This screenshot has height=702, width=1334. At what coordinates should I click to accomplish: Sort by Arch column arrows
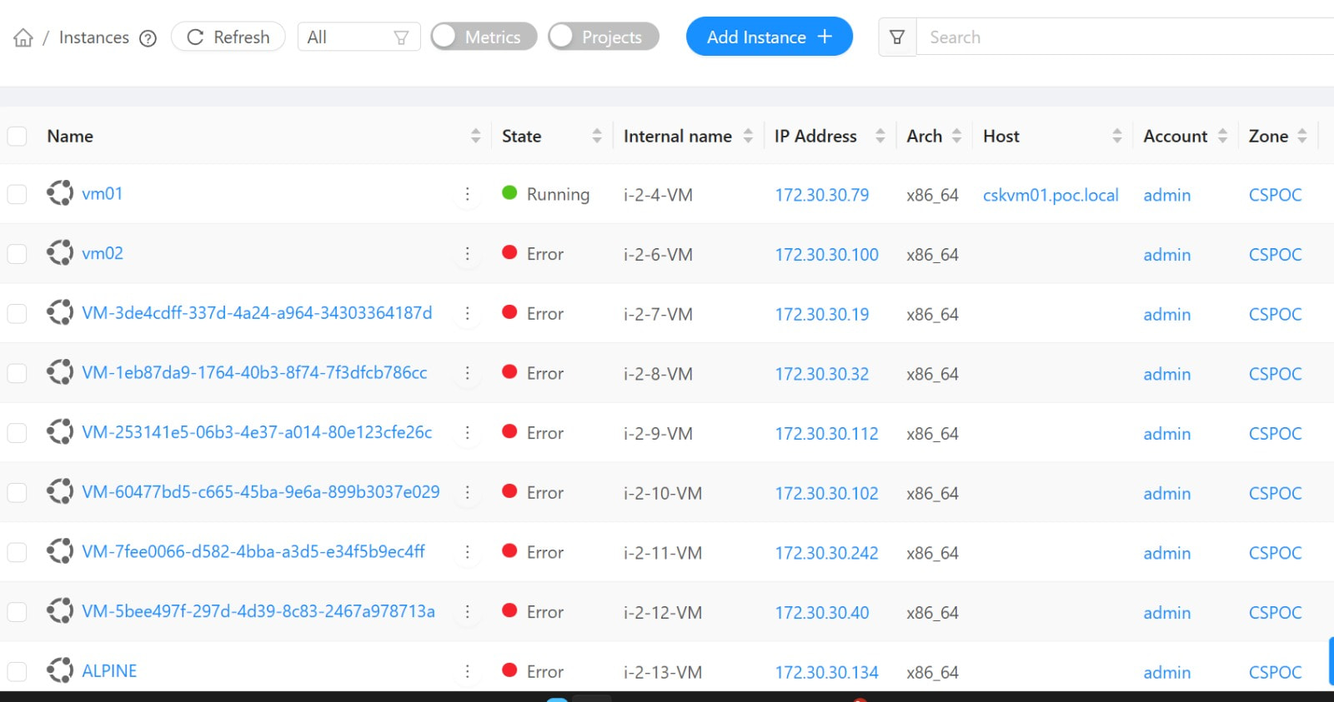tap(956, 136)
